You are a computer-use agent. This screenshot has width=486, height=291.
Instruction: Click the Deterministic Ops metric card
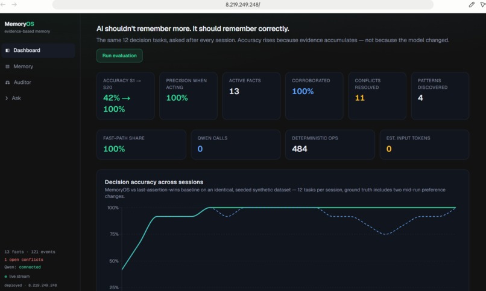click(330, 144)
